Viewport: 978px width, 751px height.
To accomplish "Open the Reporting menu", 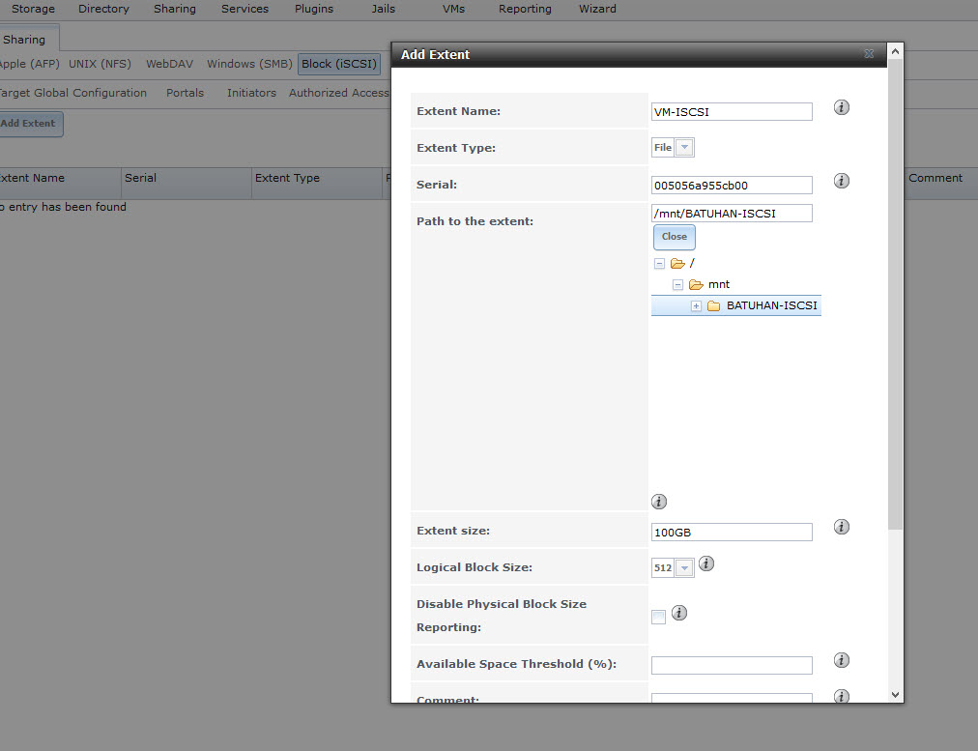I will (x=525, y=9).
